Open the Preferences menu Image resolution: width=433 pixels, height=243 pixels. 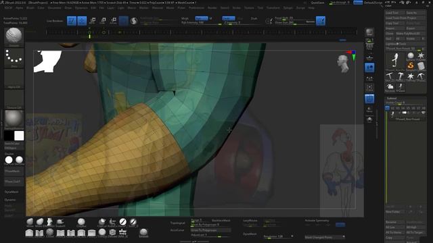[196, 8]
